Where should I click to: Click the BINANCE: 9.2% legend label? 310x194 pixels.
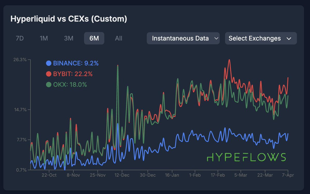76,63
